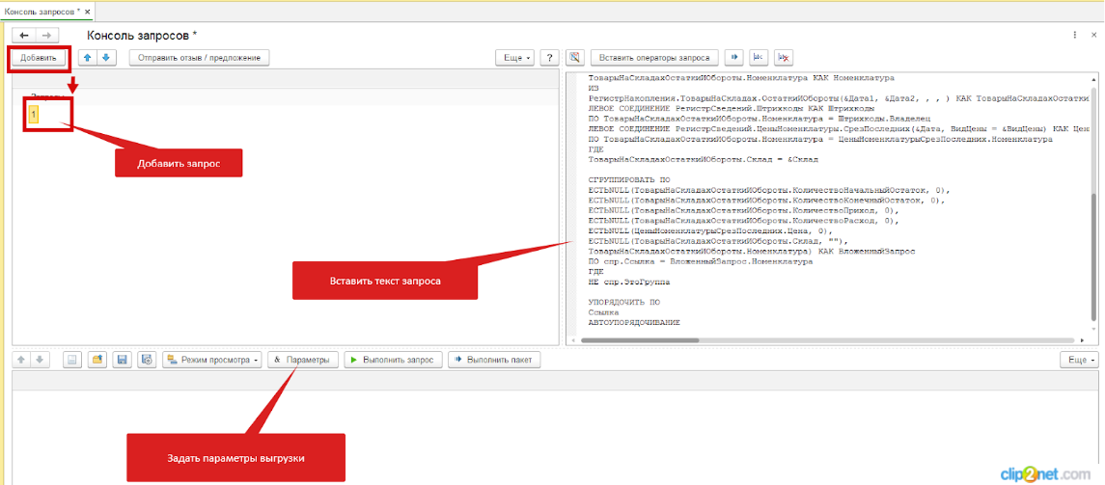Click the remove breakpoint red X icon

784,58
